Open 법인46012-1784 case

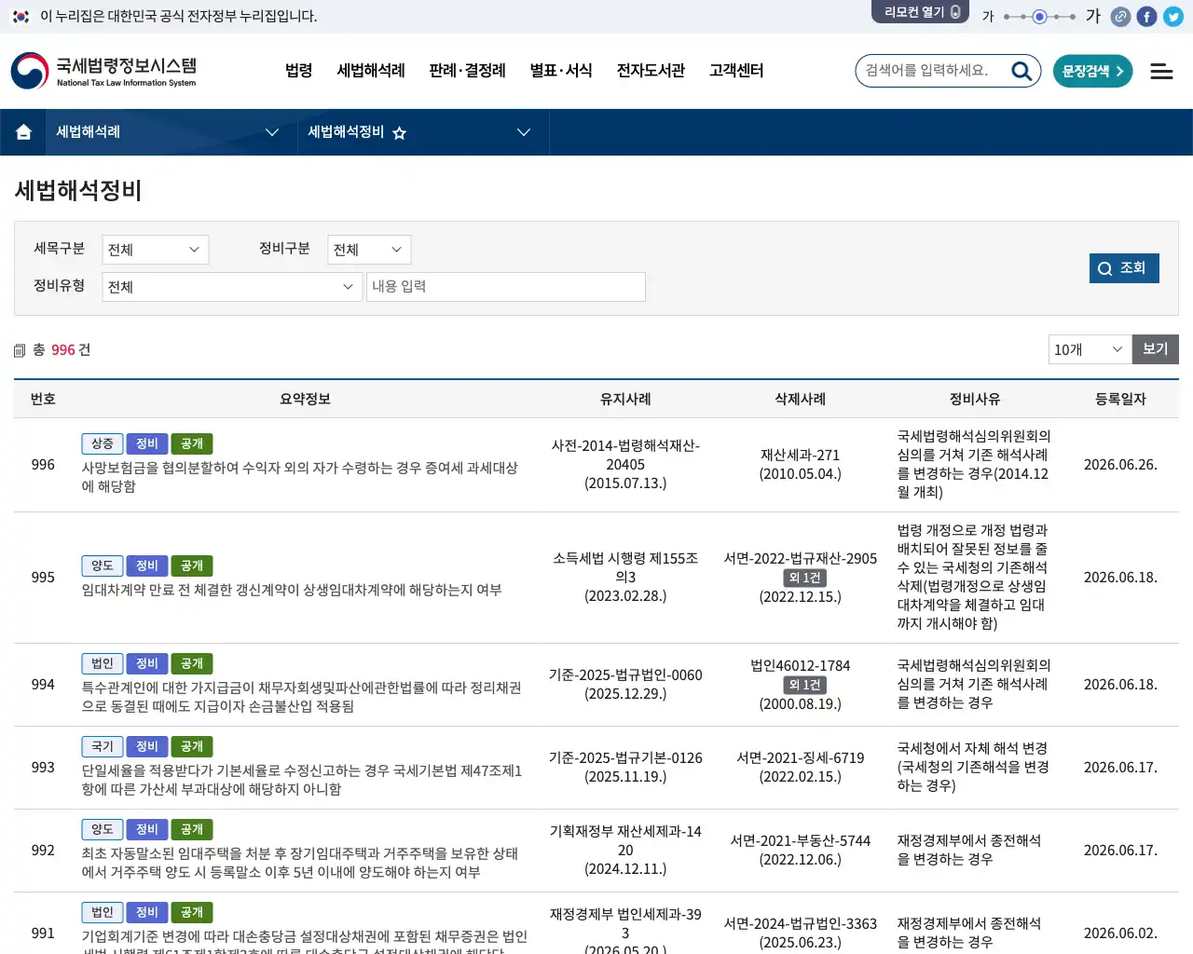tap(800, 666)
